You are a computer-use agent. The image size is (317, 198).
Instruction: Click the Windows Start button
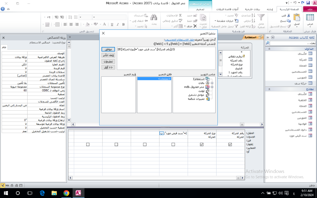pos(6,193)
